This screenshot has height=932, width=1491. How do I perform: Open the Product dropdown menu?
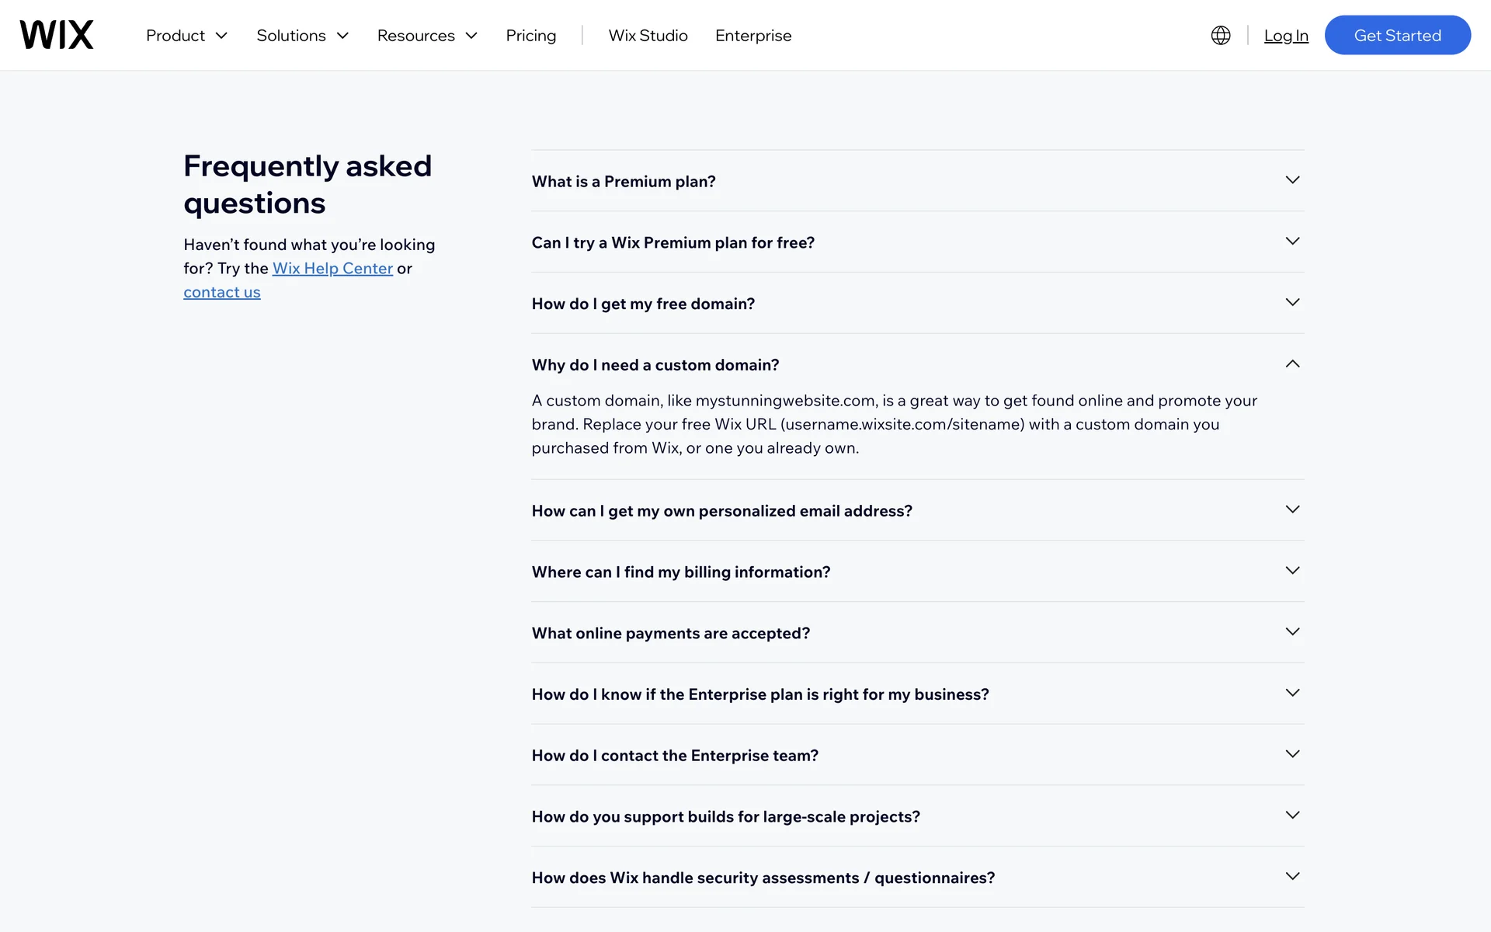(x=186, y=36)
